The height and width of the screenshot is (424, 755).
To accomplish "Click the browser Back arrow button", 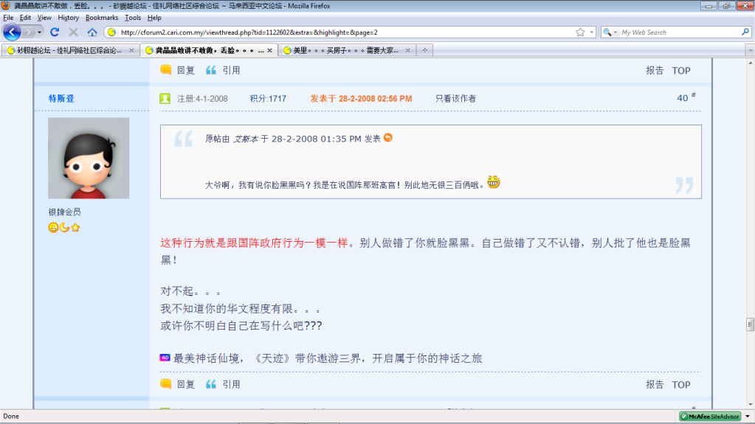I will click(x=13, y=32).
